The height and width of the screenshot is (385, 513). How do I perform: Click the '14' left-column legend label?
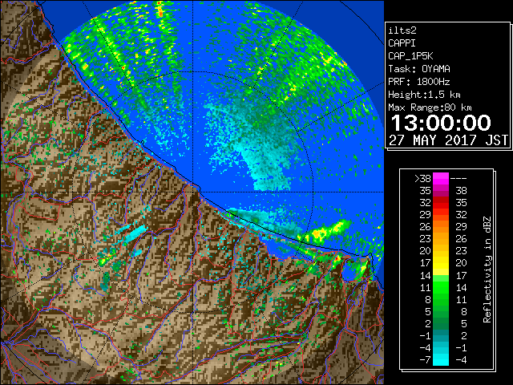coord(426,276)
